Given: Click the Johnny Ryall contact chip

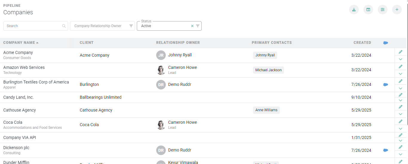Looking at the screenshot, I should [265, 55].
